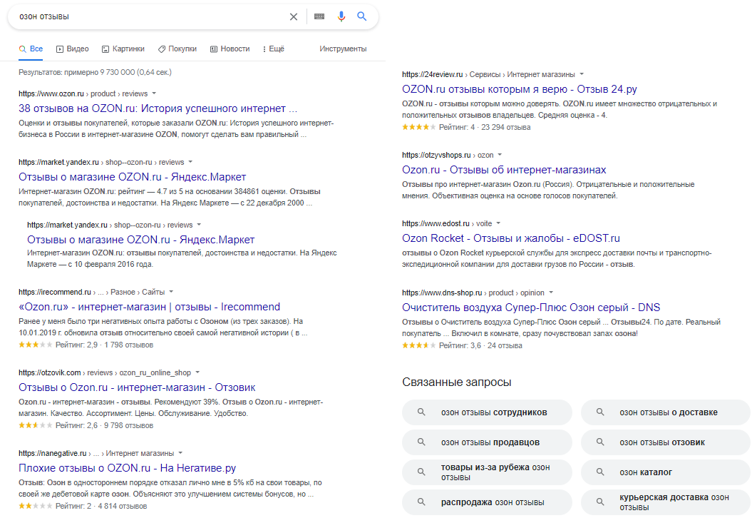Search related 'озон каталог'
The image size is (752, 518).
click(666, 472)
